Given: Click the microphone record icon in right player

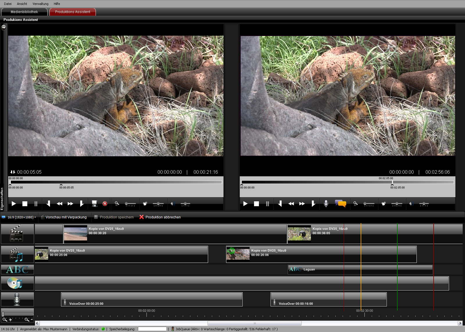Looking at the screenshot, I should click(326, 204).
